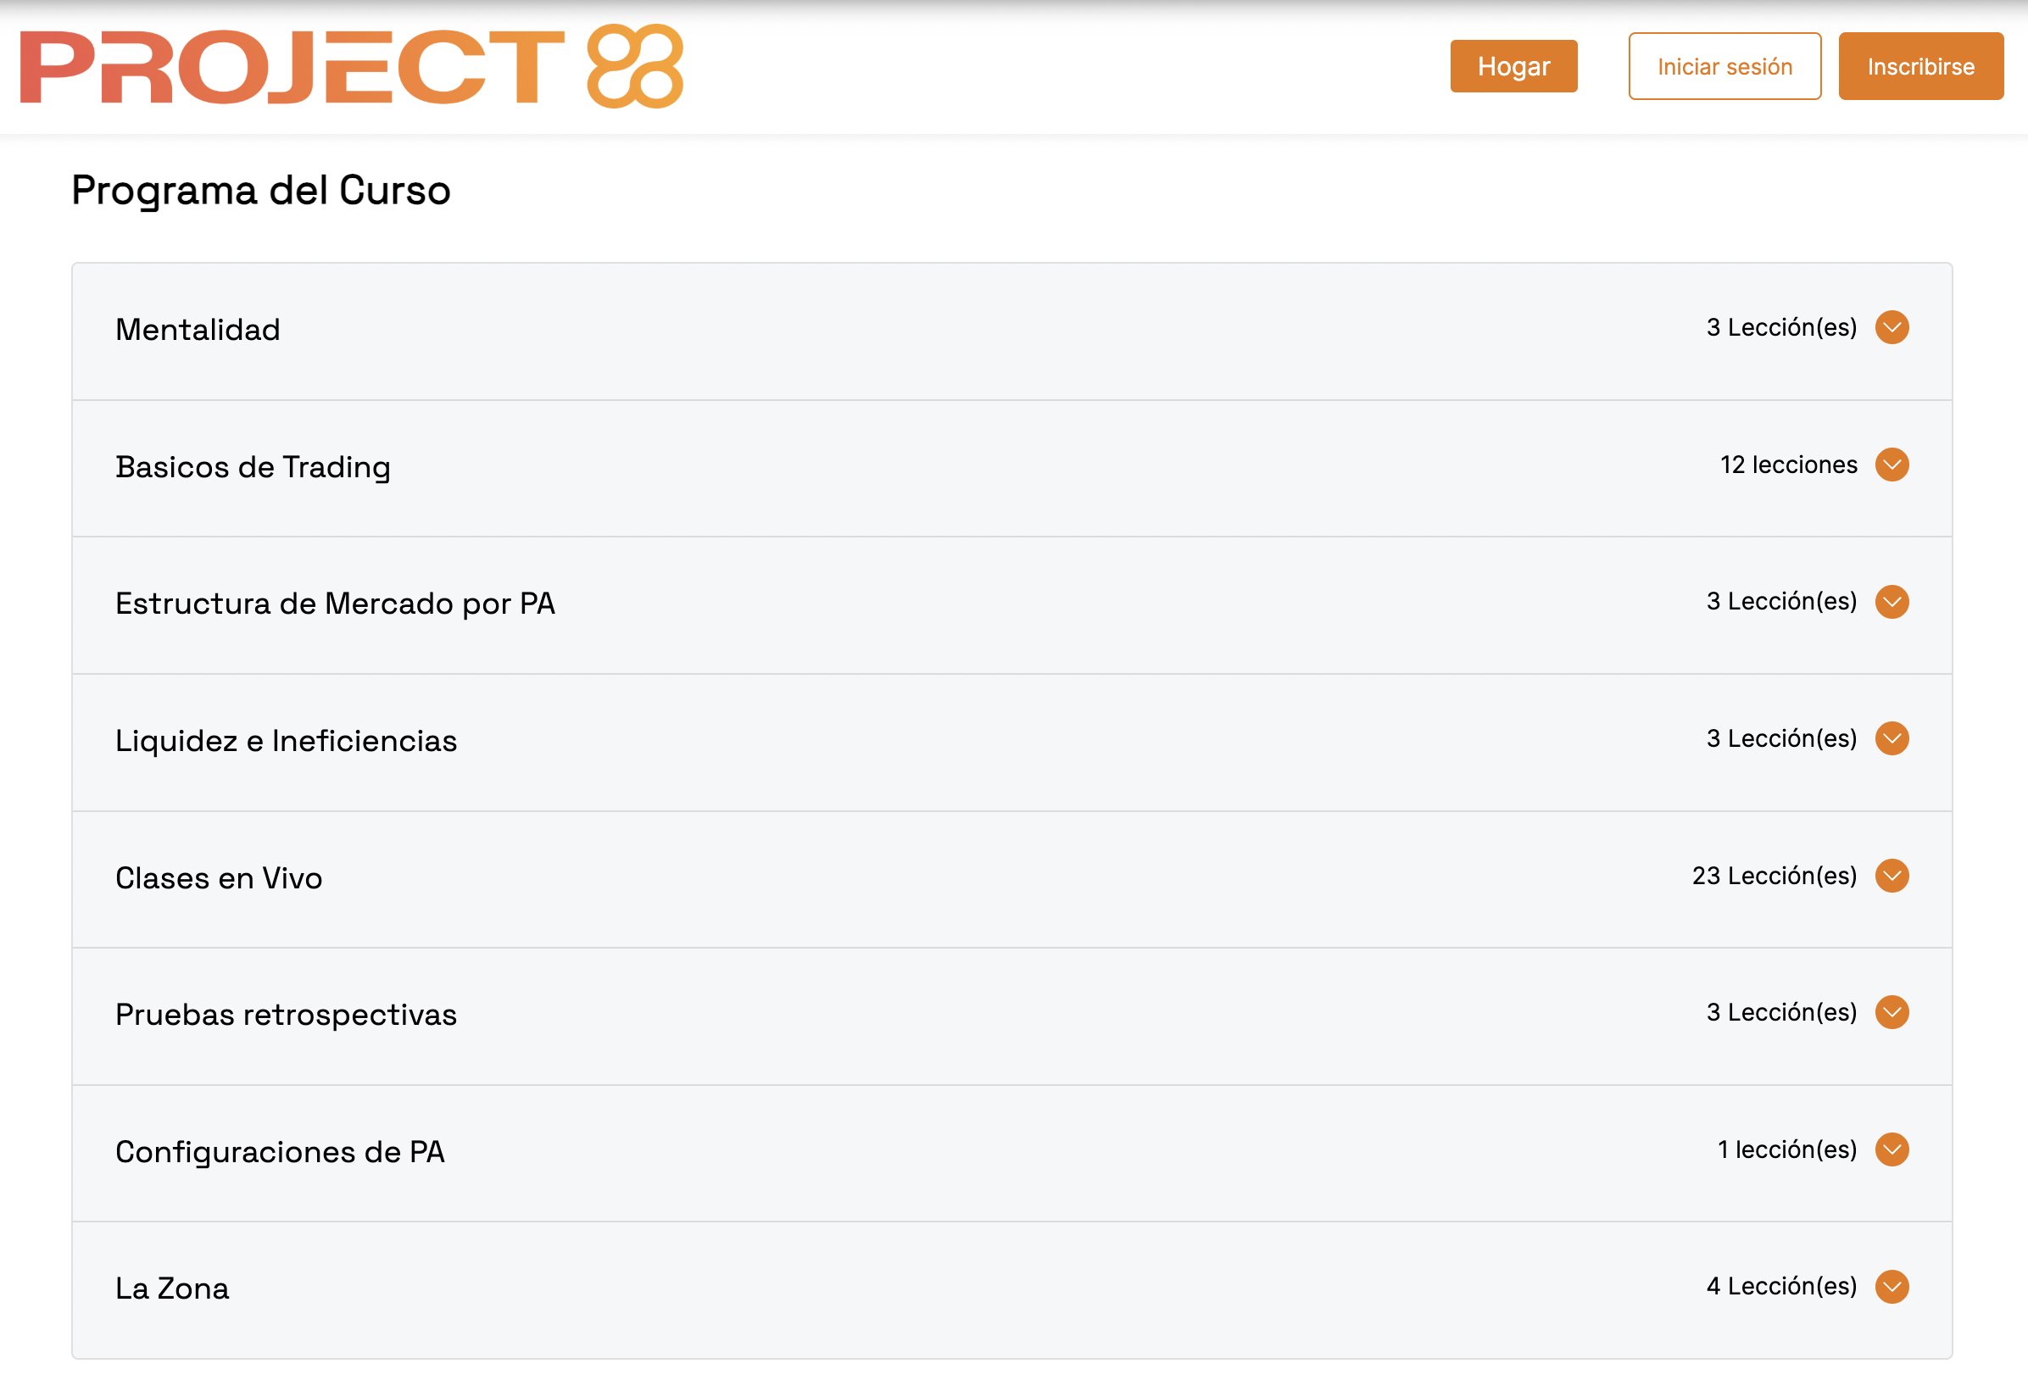Open the Hogar page
Image resolution: width=2028 pixels, height=1397 pixels.
coord(1513,65)
